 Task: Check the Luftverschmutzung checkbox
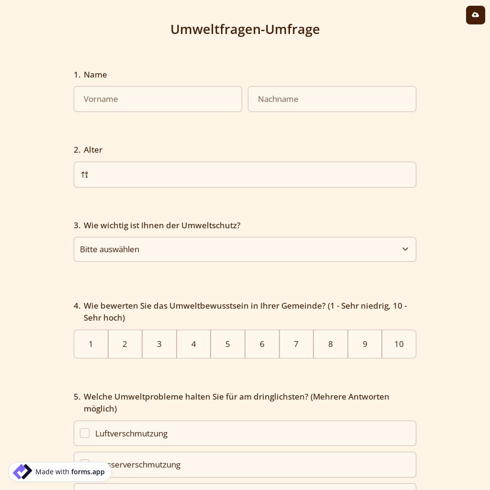[x=84, y=433]
